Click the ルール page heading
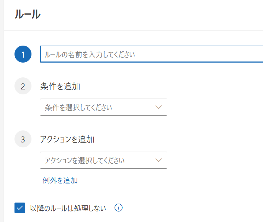The height and width of the screenshot is (222, 263). (28, 14)
